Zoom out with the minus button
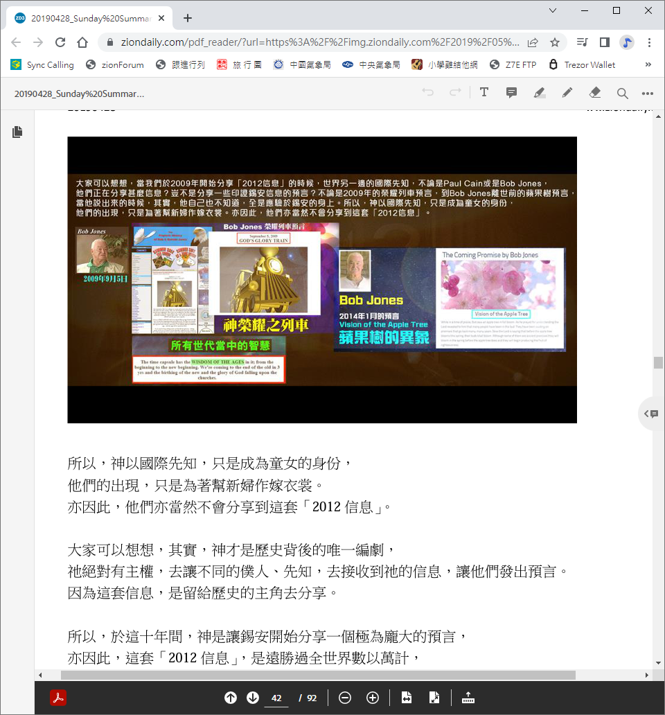Image resolution: width=665 pixels, height=715 pixels. click(x=345, y=698)
